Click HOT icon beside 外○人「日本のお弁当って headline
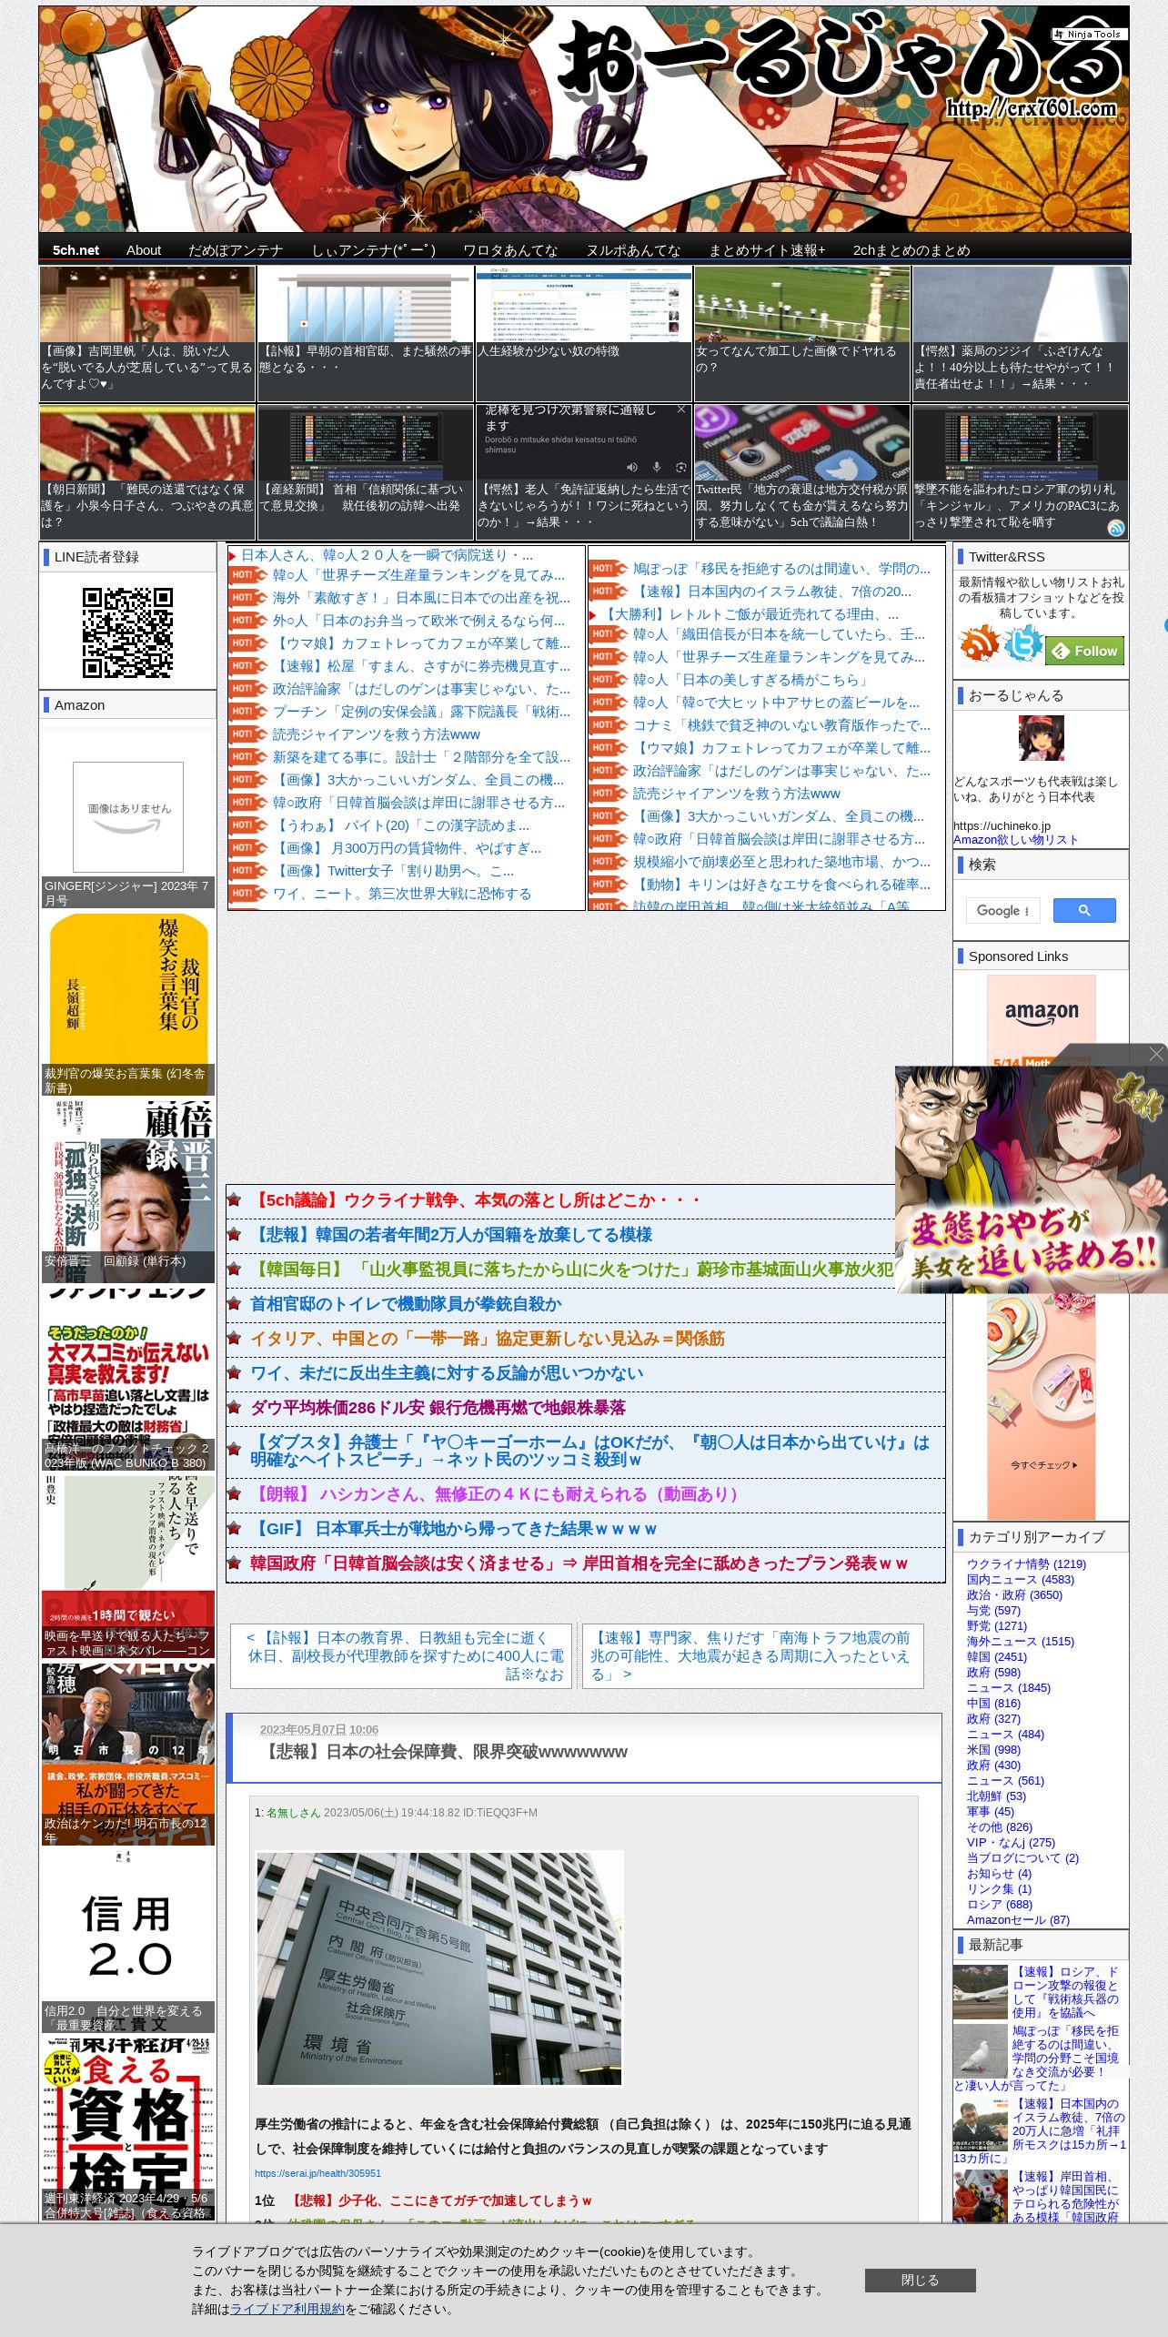 [x=248, y=621]
